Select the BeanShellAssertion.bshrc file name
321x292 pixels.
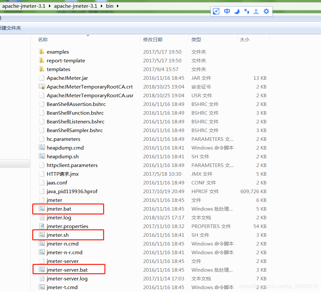pyautogui.click(x=76, y=104)
